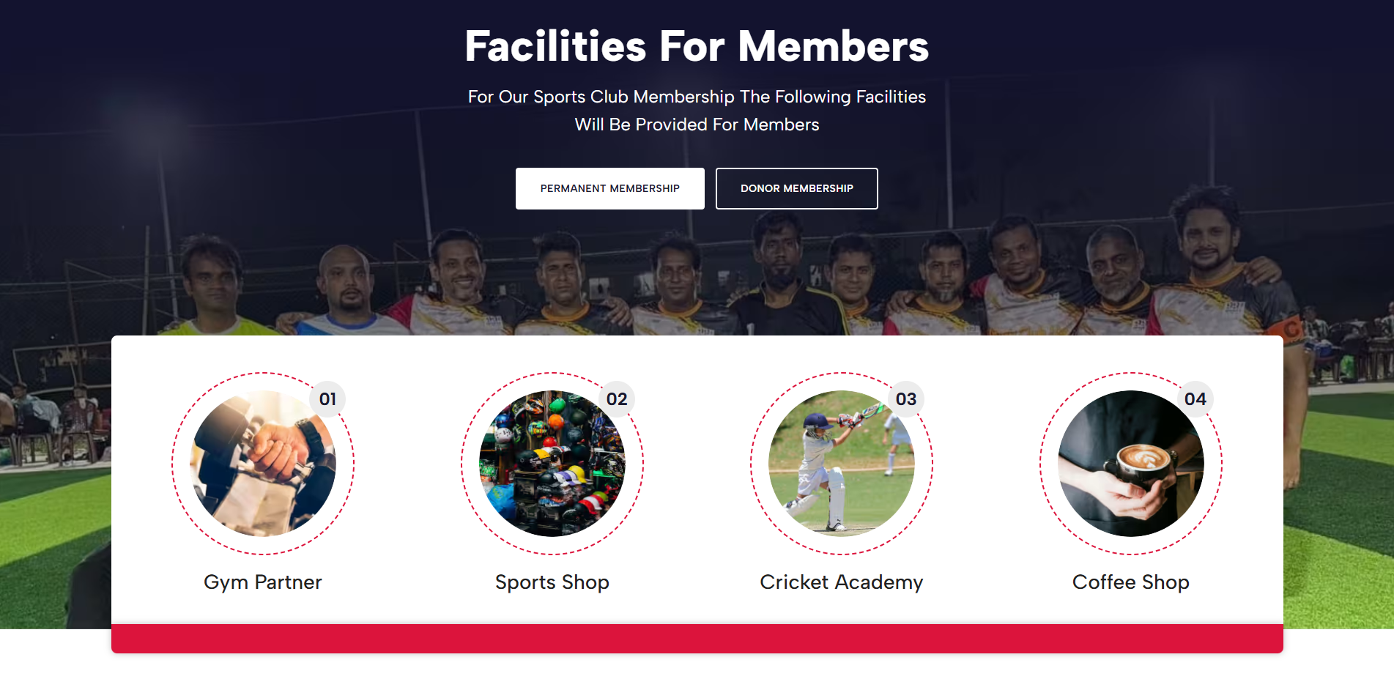Screen dimensions: 1394x690
Task: Click the Donor Membership button
Action: pyautogui.click(x=796, y=188)
